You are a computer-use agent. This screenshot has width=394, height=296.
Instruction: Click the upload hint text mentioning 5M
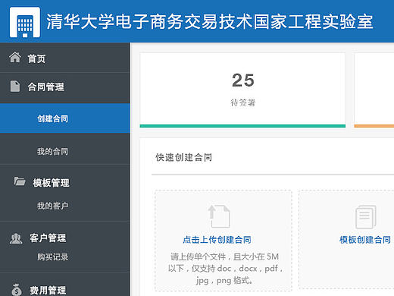(x=225, y=269)
